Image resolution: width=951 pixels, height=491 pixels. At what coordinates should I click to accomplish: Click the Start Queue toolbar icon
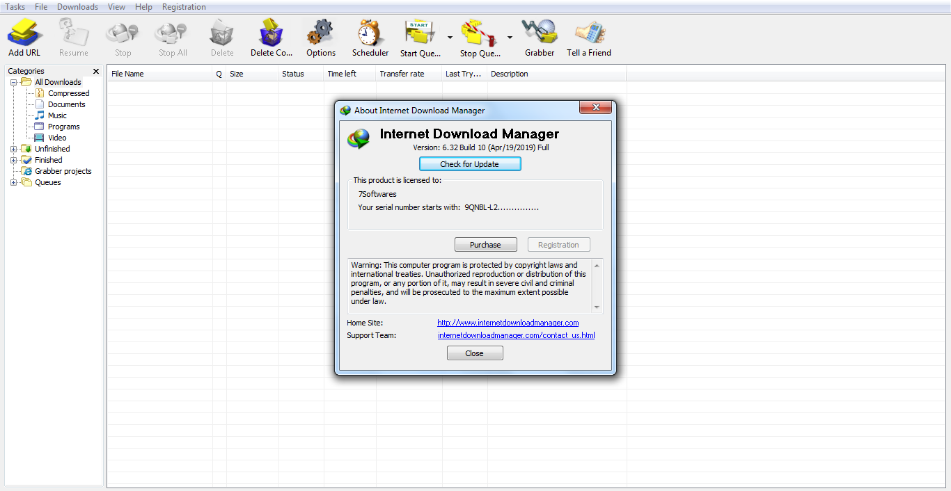(x=420, y=33)
